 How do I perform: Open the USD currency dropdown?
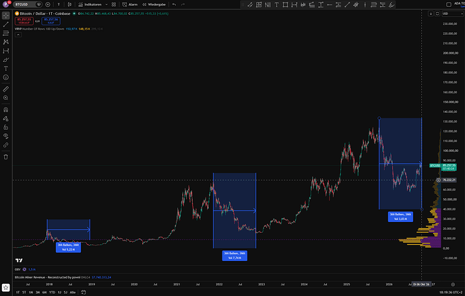tap(452, 13)
